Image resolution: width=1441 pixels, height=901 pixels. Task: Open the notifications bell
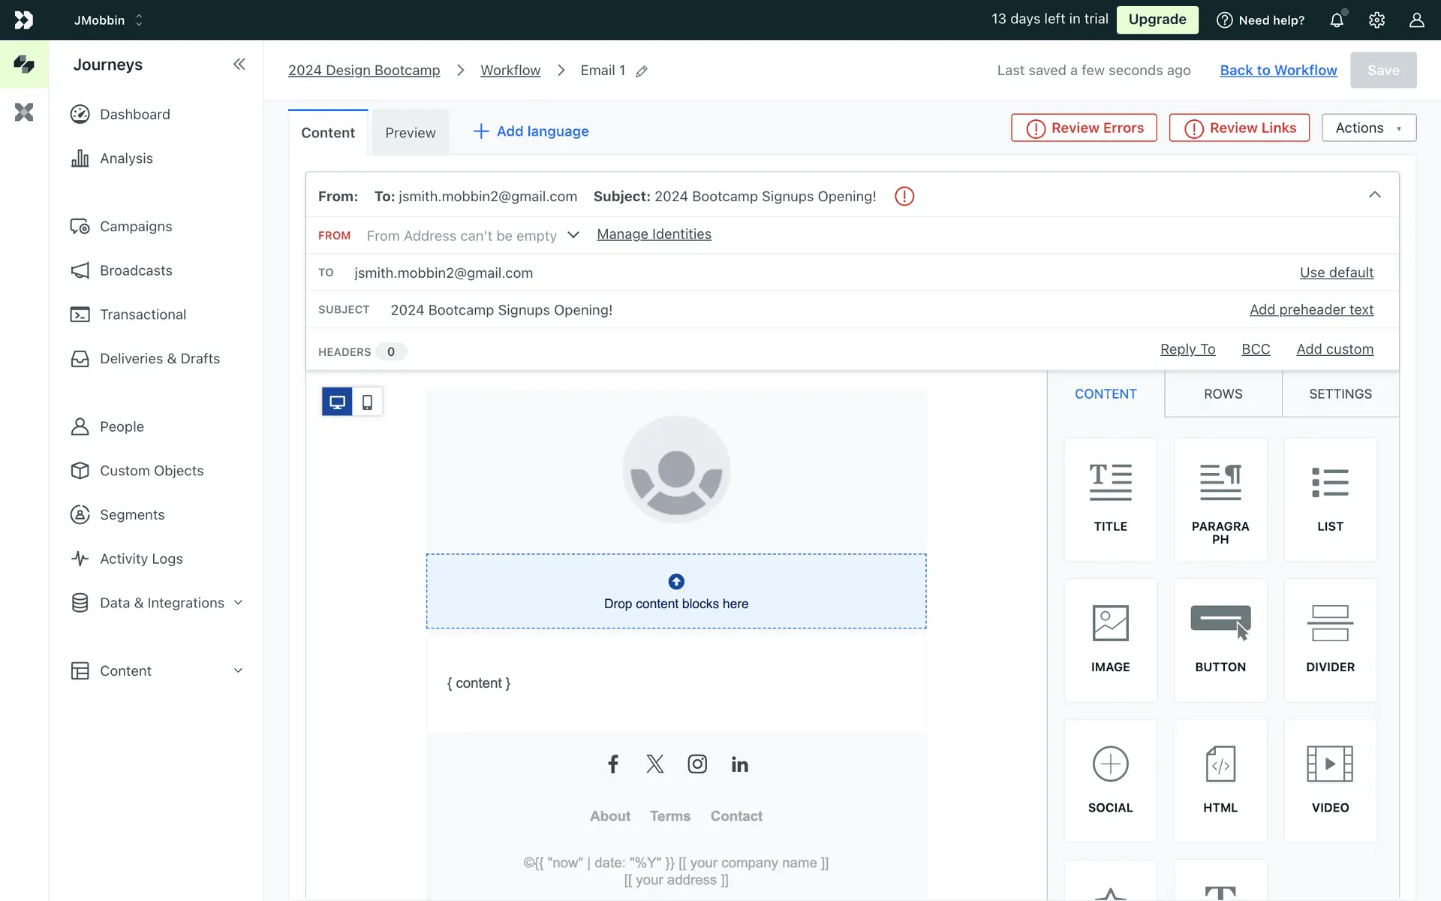(x=1337, y=20)
